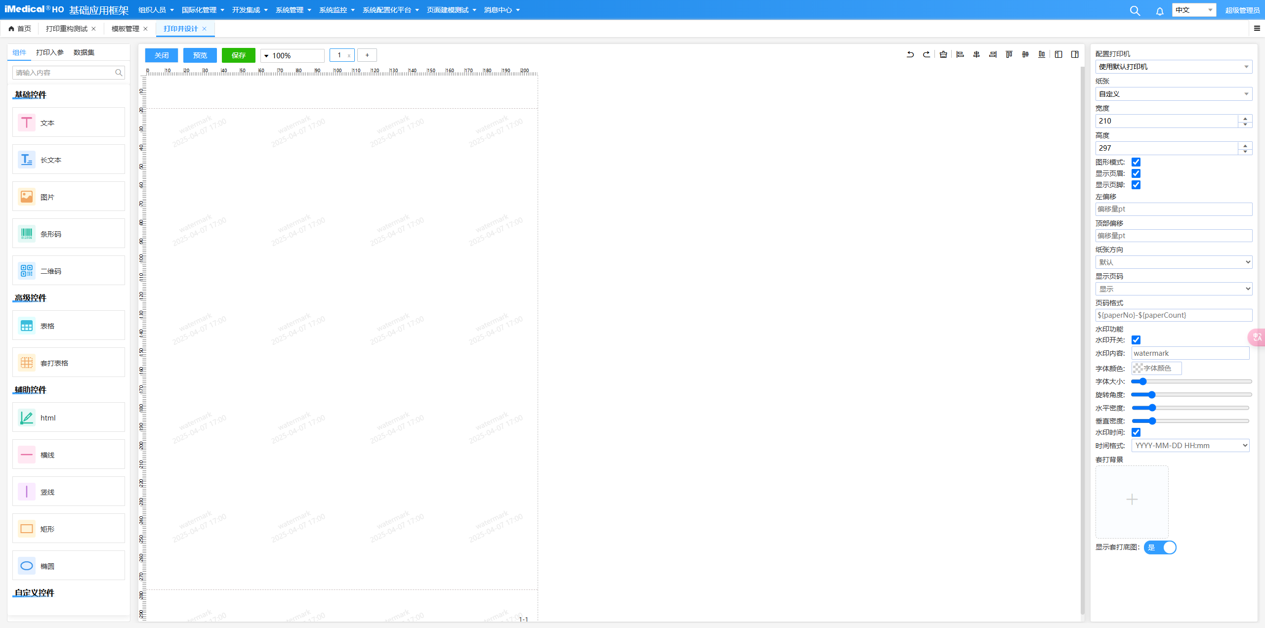Click the align right icon

point(993,54)
